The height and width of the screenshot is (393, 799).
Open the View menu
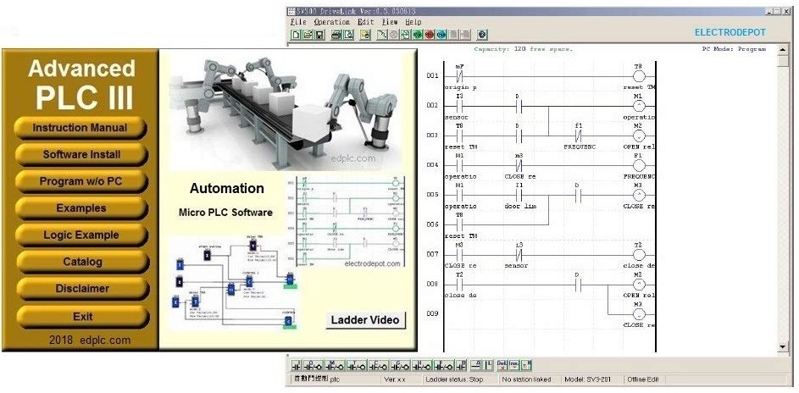click(x=390, y=22)
